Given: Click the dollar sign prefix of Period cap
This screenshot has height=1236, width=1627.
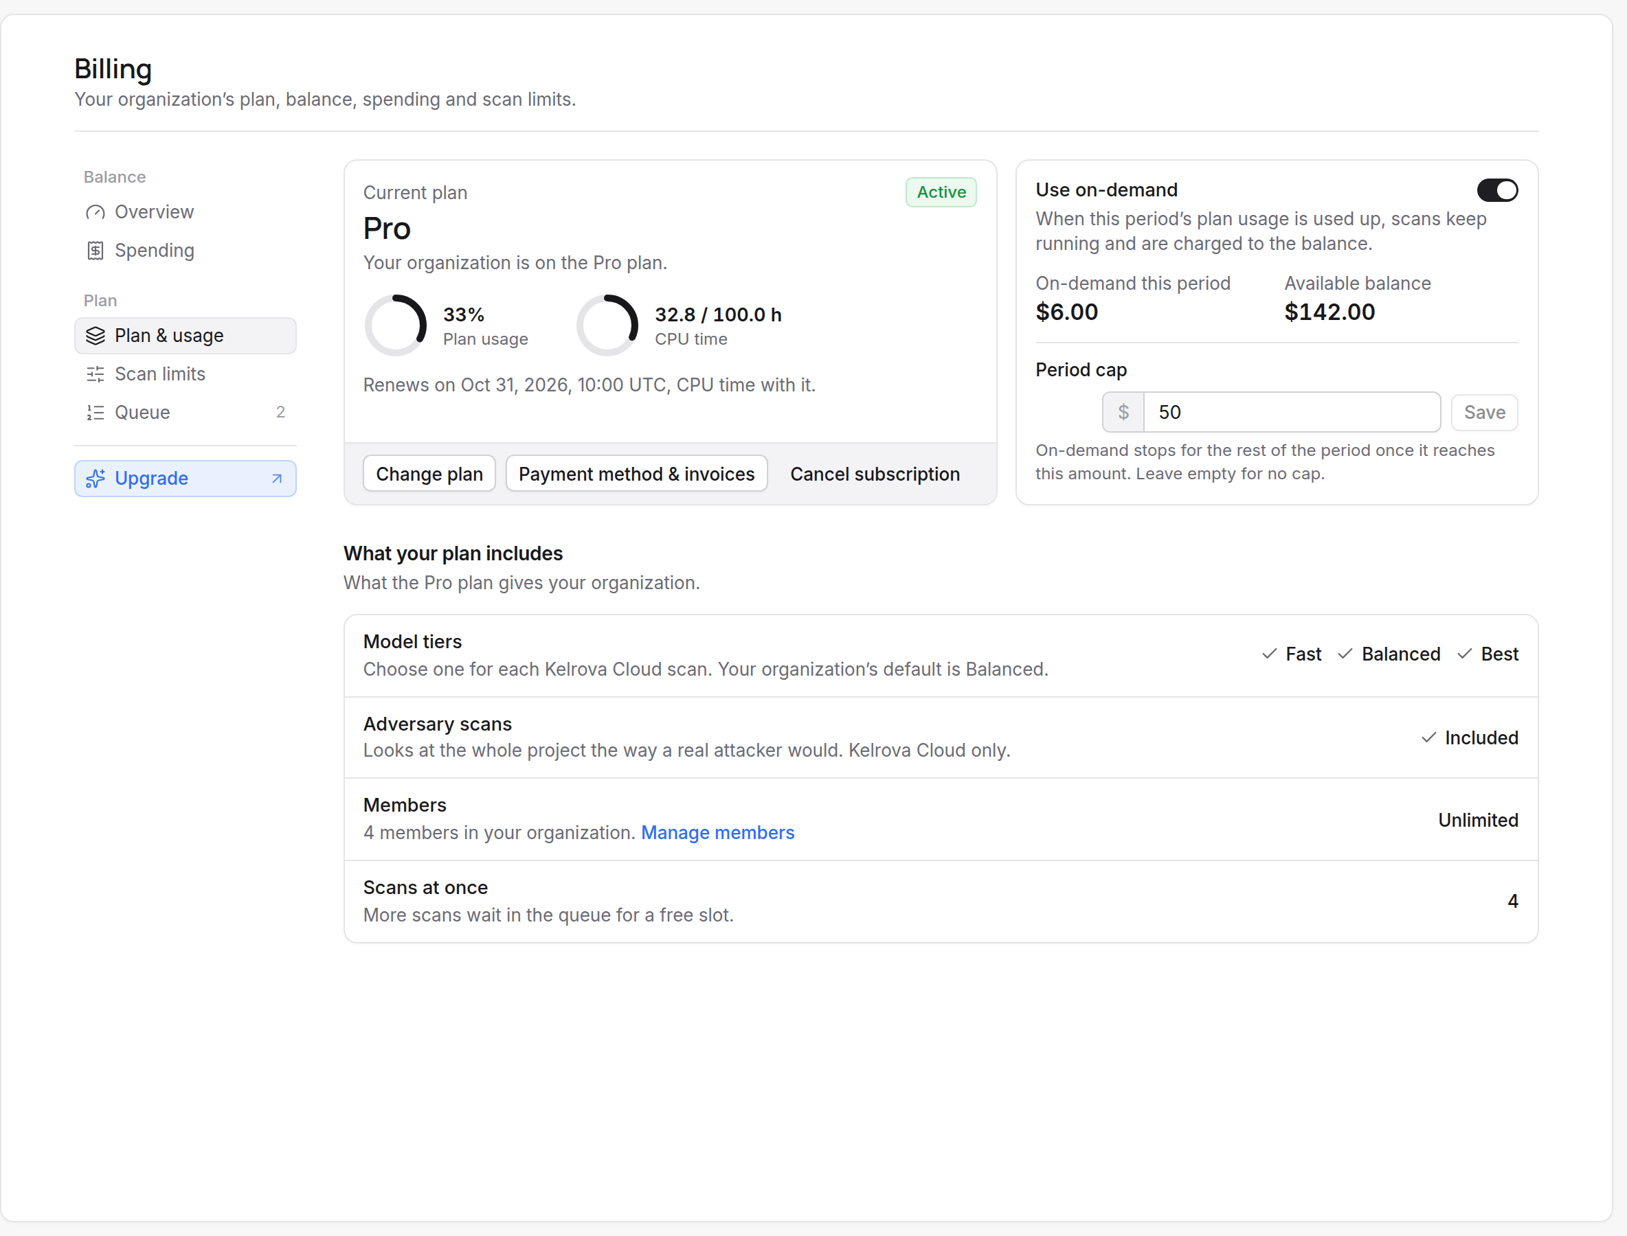Looking at the screenshot, I should (x=1123, y=412).
